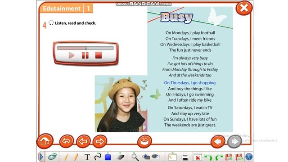Play the audio track

[x=71, y=55]
